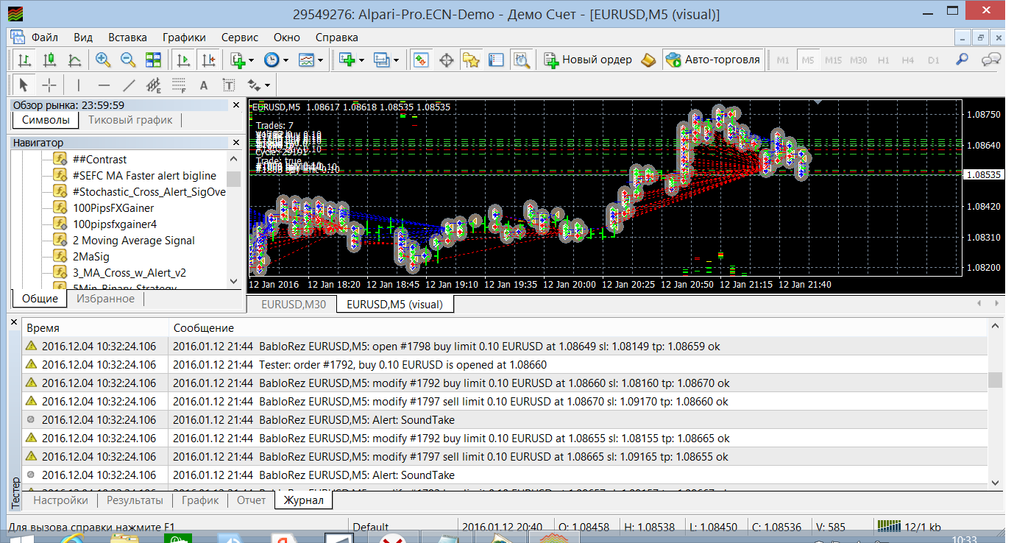Select the crosshair cursor tool

point(49,85)
